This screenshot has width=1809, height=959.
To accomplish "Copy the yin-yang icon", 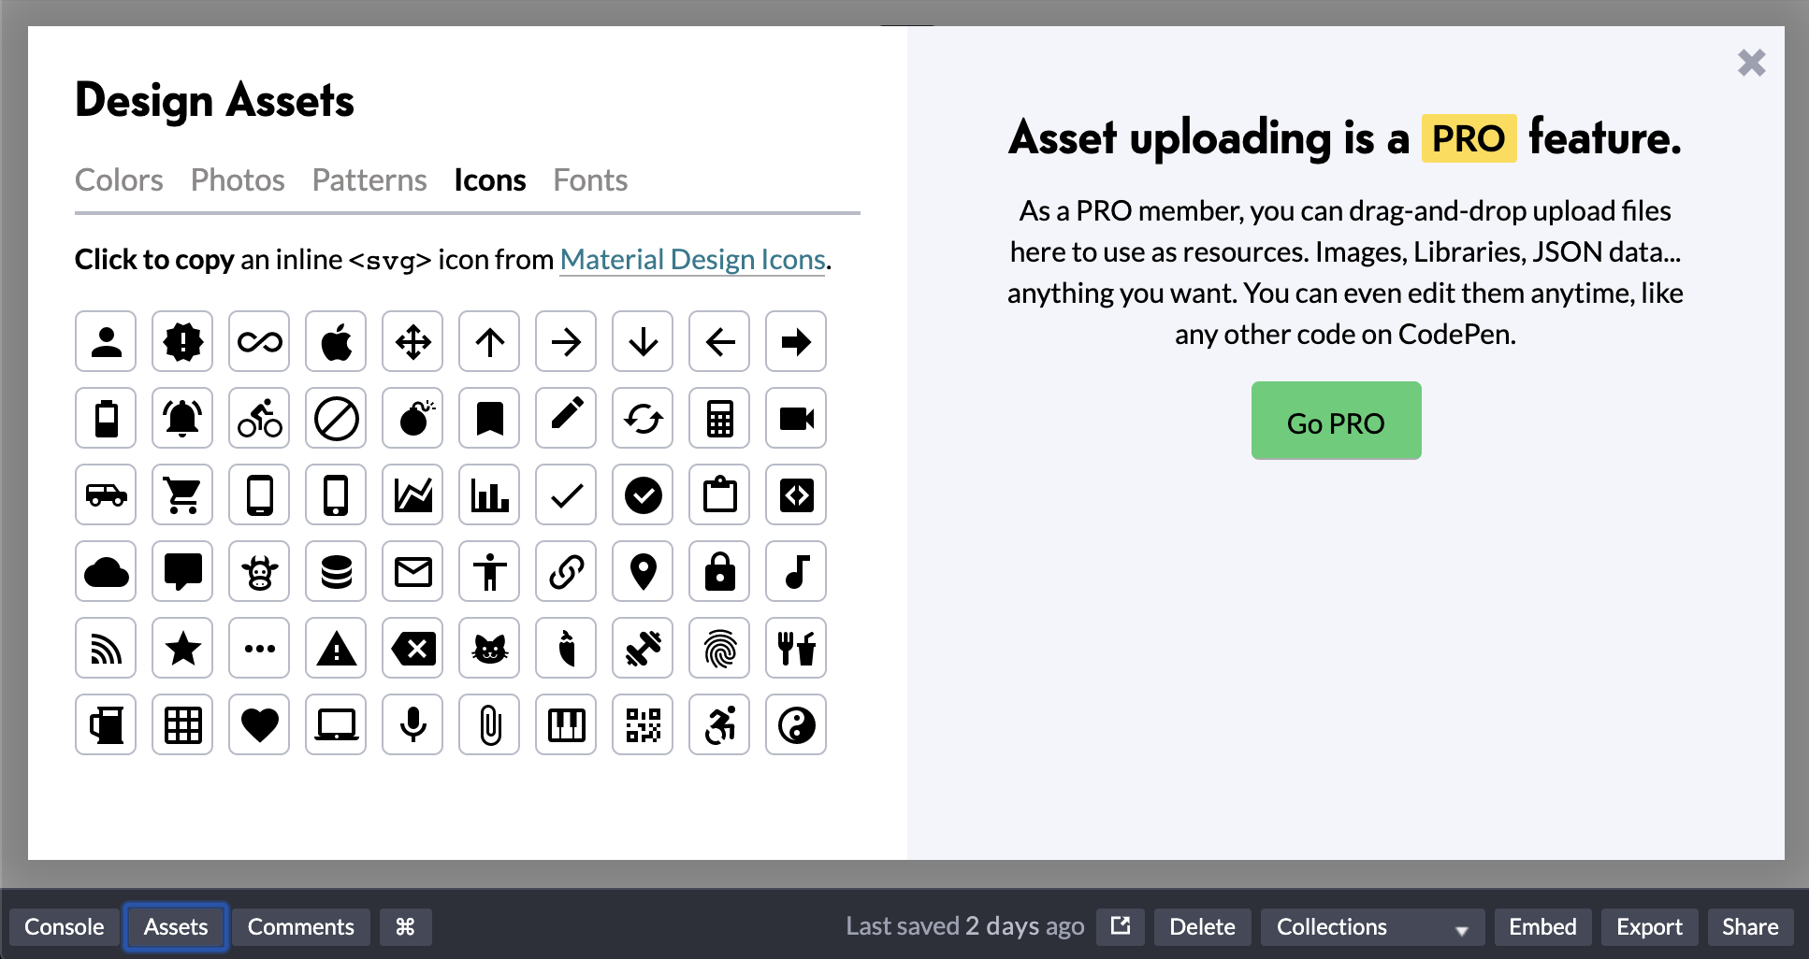I will click(795, 724).
